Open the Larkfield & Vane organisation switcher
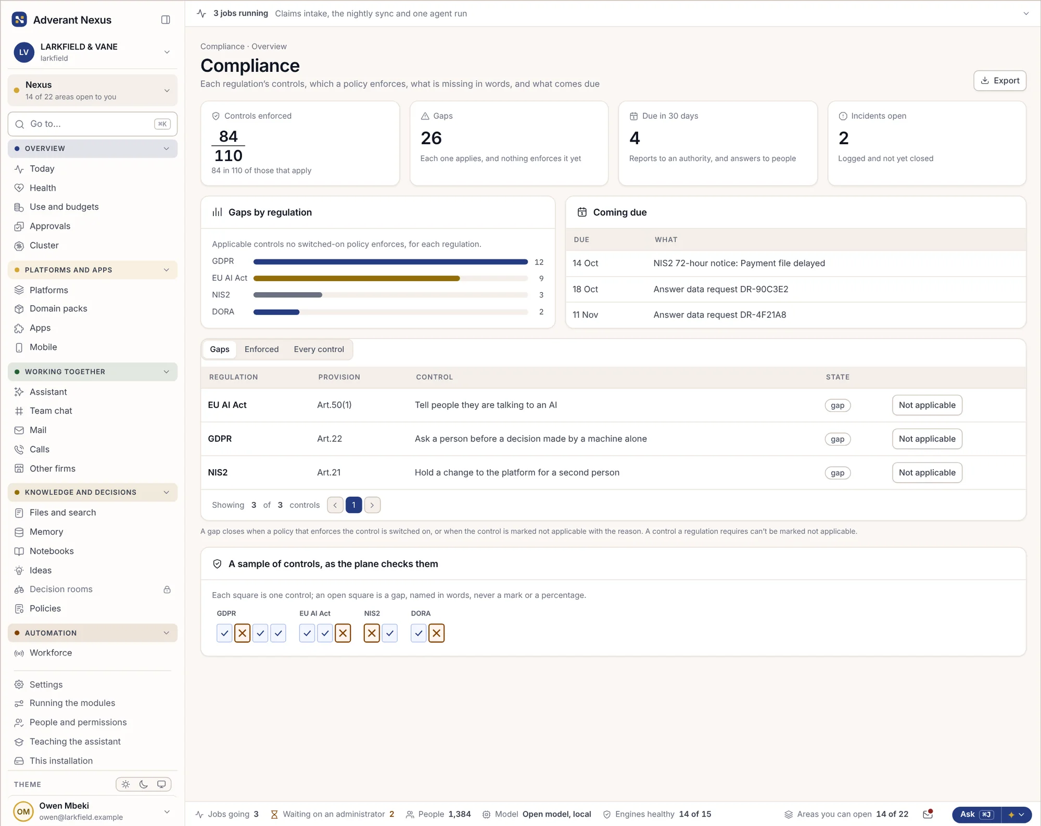The height and width of the screenshot is (826, 1041). click(x=93, y=52)
